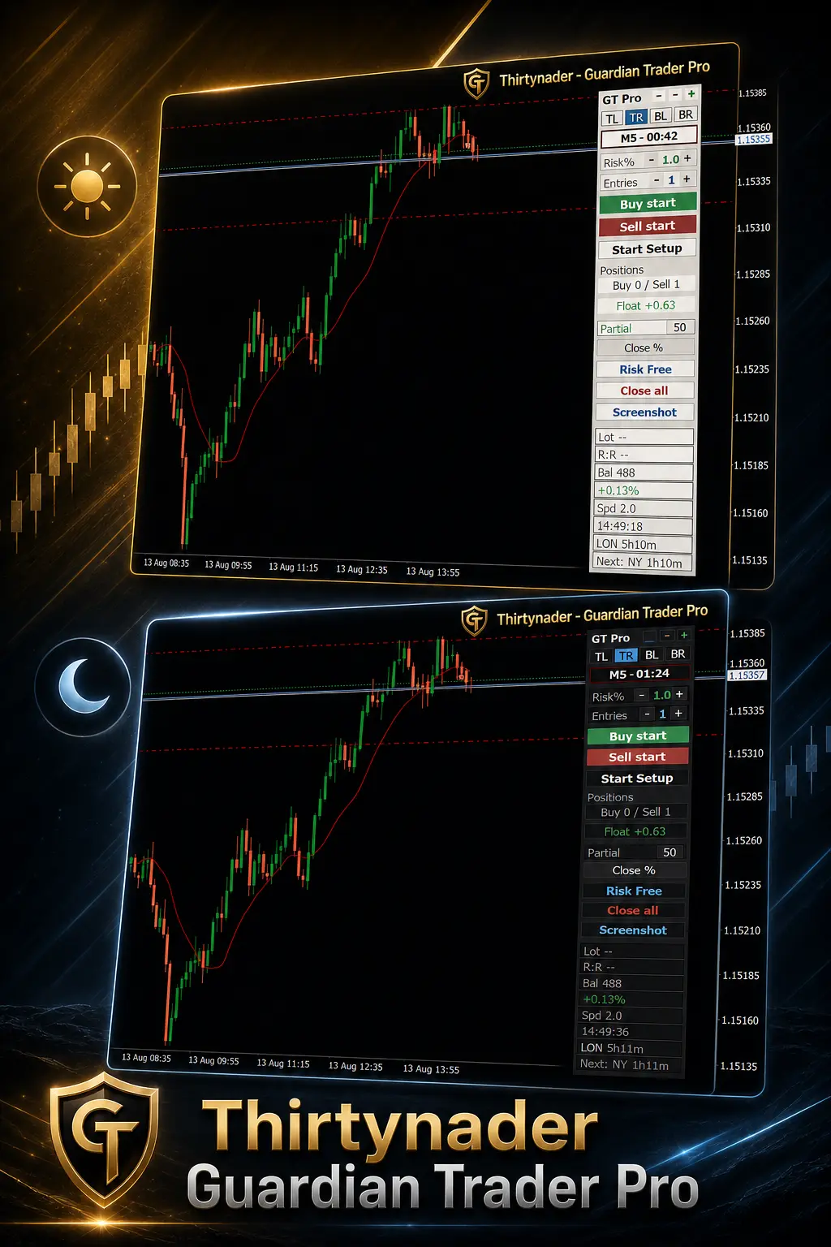Click the clock 14:49:18 in light panel
Image resolution: width=831 pixels, height=1247 pixels.
coord(644,526)
